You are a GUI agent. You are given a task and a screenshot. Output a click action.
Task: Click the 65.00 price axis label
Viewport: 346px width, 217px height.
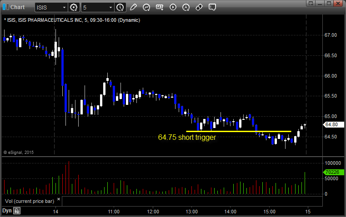pos(331,116)
